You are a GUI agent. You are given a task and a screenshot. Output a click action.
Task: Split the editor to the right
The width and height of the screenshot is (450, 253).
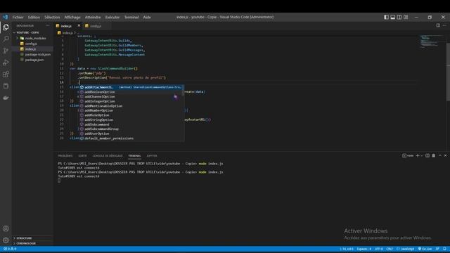coord(438,25)
